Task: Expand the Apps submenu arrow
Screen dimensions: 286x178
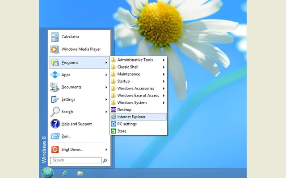Action: (106, 75)
